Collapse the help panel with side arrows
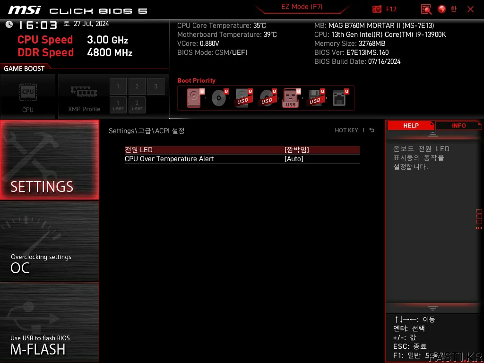This screenshot has width=484, height=363. pyautogui.click(x=478, y=228)
